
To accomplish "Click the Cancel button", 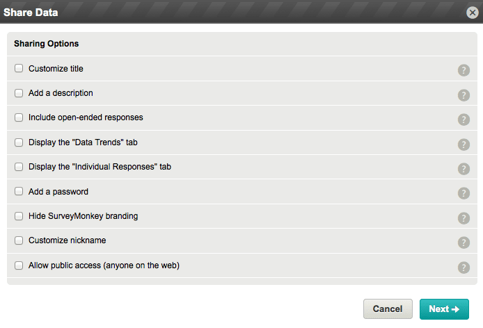I will [388, 309].
